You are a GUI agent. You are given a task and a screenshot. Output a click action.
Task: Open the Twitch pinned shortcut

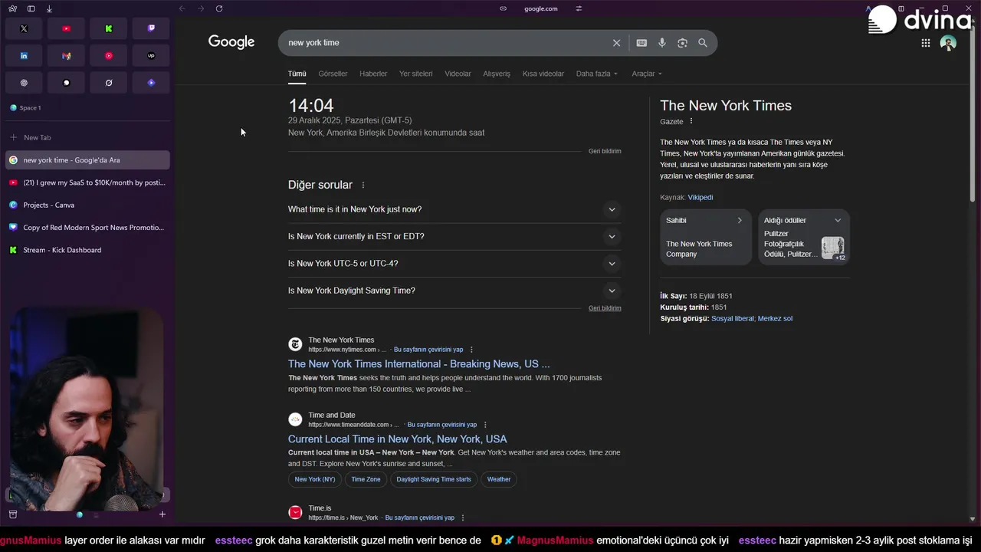pos(151,28)
